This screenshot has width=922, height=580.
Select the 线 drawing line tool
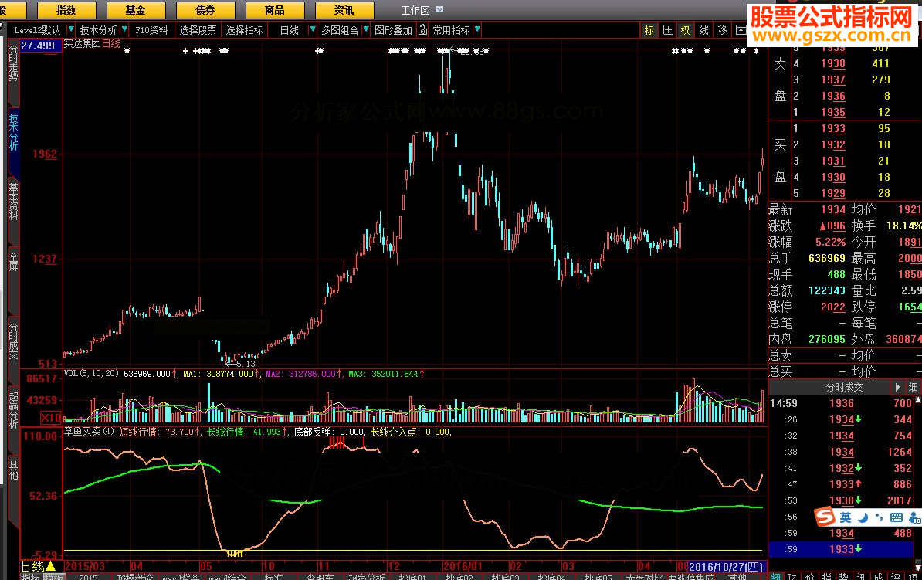pos(704,30)
